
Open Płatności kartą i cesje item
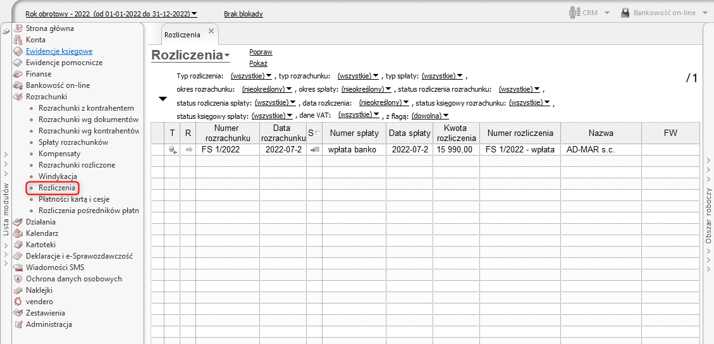click(74, 199)
